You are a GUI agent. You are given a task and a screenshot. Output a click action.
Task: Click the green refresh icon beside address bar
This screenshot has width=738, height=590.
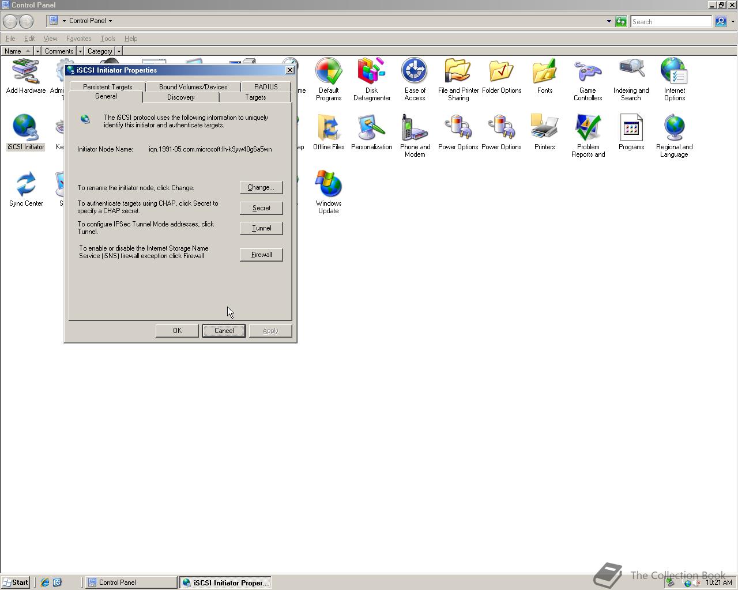point(621,21)
